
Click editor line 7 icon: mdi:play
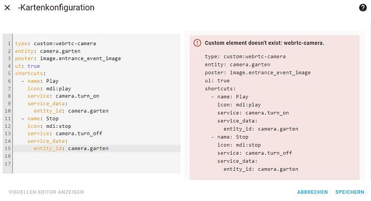(49, 89)
